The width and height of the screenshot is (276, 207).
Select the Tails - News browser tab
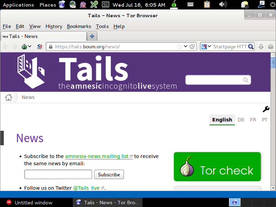pos(43,36)
